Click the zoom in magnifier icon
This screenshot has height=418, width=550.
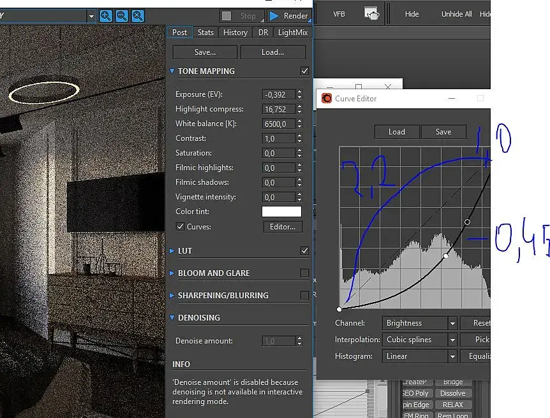pyautogui.click(x=106, y=16)
